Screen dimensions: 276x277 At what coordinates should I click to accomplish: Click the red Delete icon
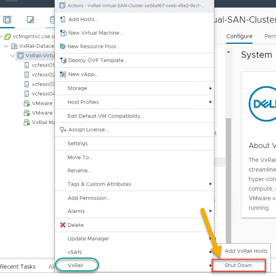click(x=62, y=225)
